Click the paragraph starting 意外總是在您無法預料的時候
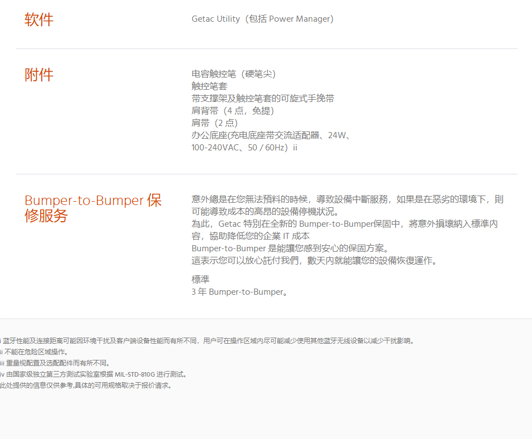 (348, 199)
